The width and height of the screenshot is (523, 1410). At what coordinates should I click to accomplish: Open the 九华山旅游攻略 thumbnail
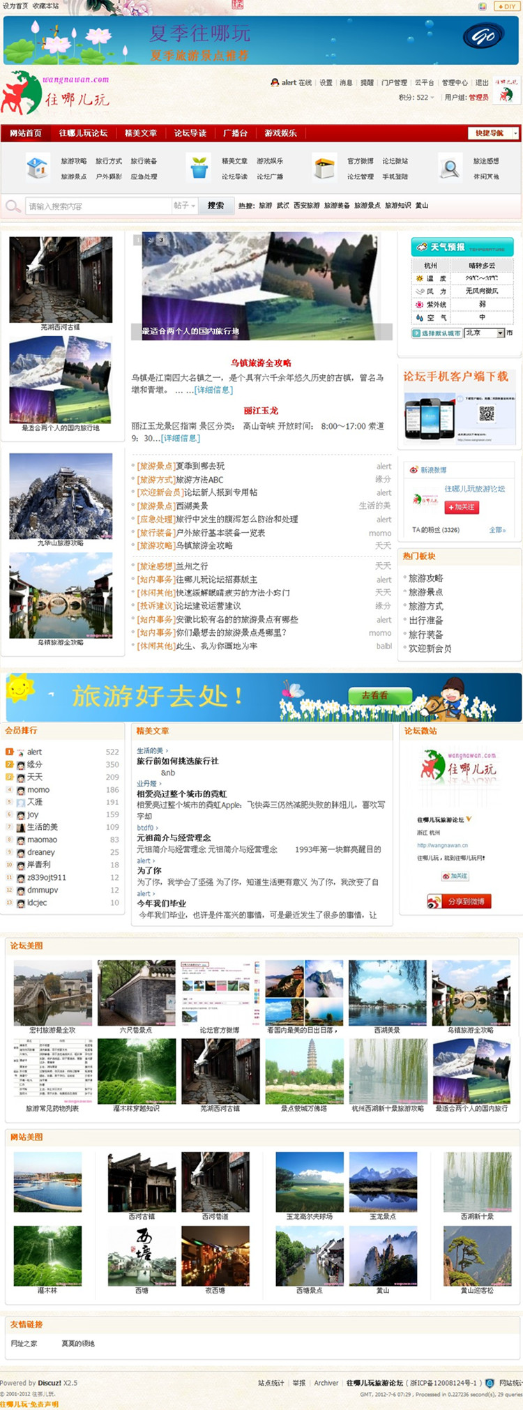tap(61, 496)
